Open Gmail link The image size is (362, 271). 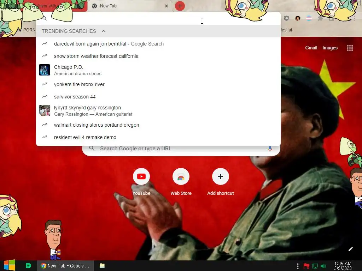click(x=311, y=48)
